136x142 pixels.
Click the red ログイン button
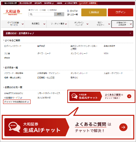tap(120, 12)
